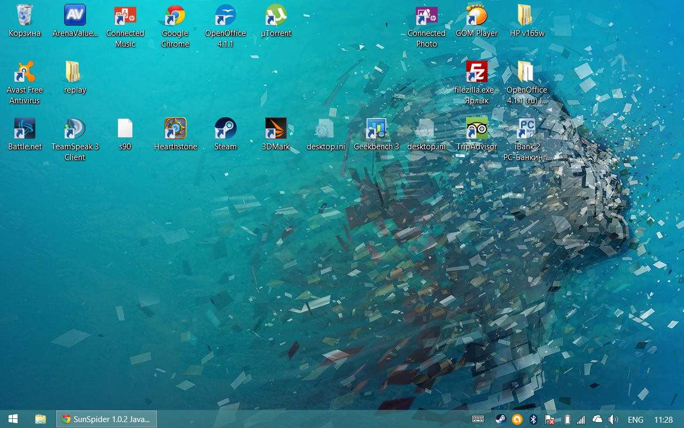The height and width of the screenshot is (428, 684).
Task: Click the Battle.net desktop shortcut
Action: coord(25,129)
